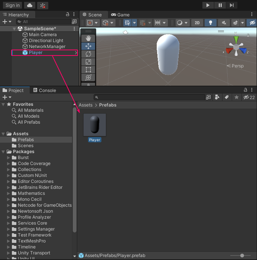Click the Step frame button
The height and width of the screenshot is (260, 257).
pos(232,5)
